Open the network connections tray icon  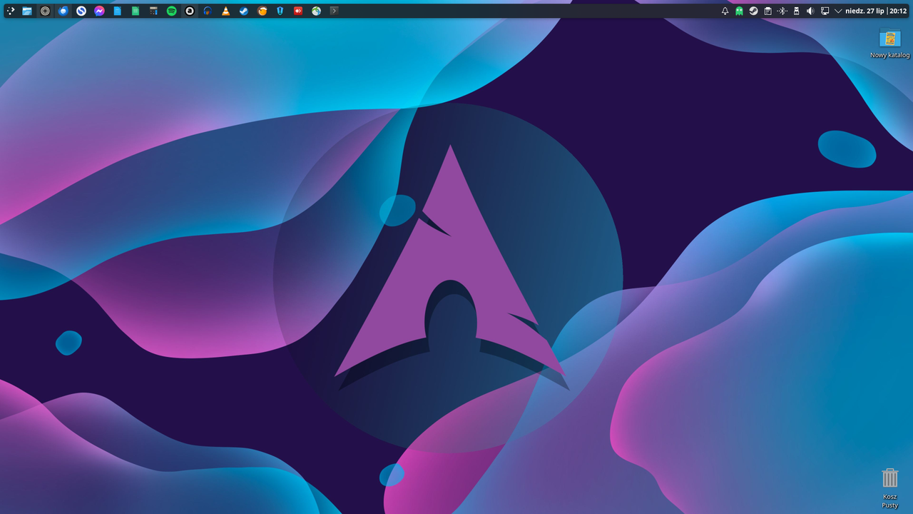825,11
